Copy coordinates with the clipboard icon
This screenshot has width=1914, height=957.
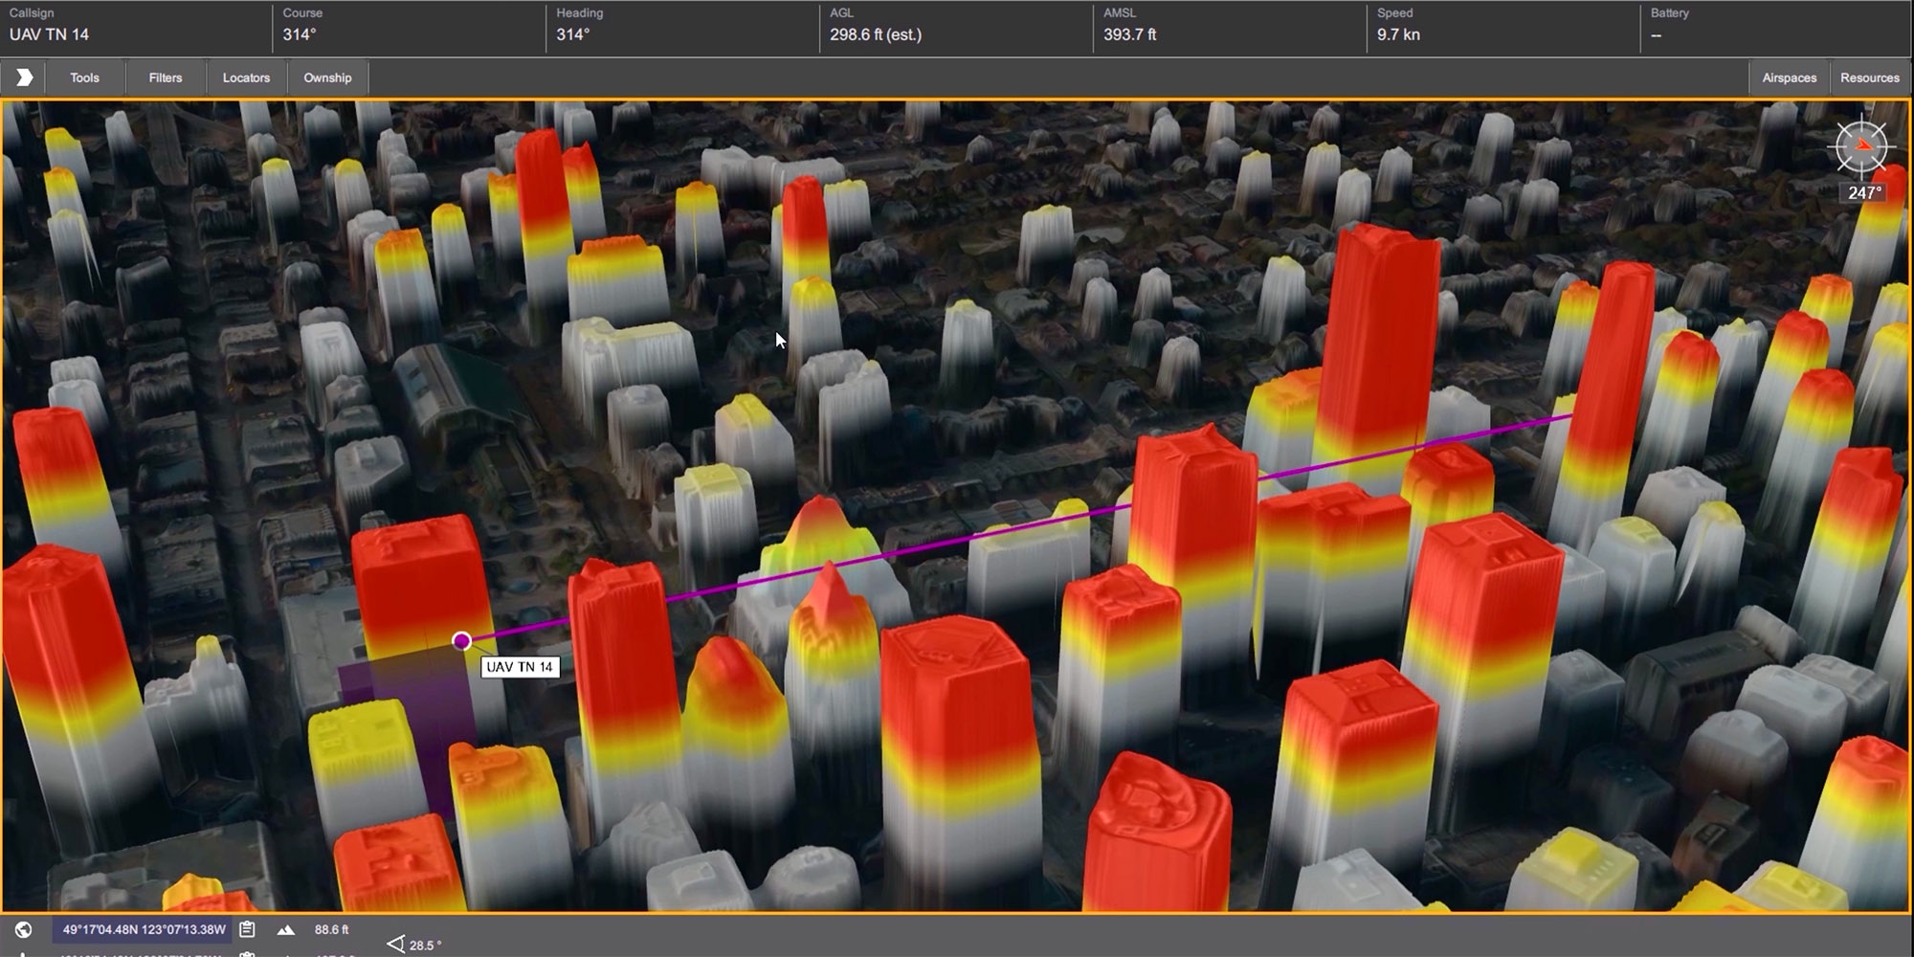pyautogui.click(x=247, y=929)
